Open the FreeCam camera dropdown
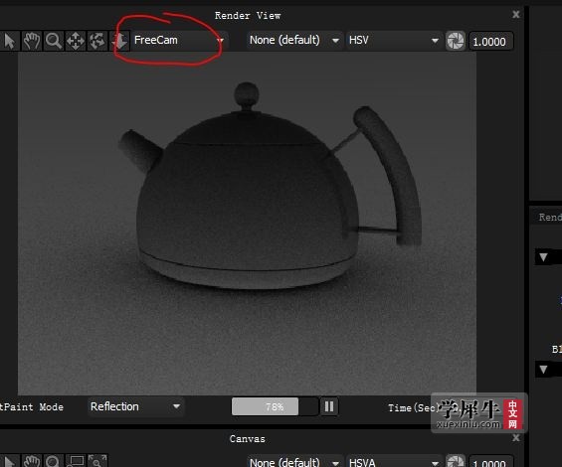The width and height of the screenshot is (562, 467). coord(178,40)
